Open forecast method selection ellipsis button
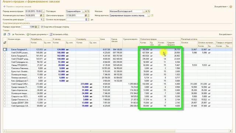 point(149,16)
